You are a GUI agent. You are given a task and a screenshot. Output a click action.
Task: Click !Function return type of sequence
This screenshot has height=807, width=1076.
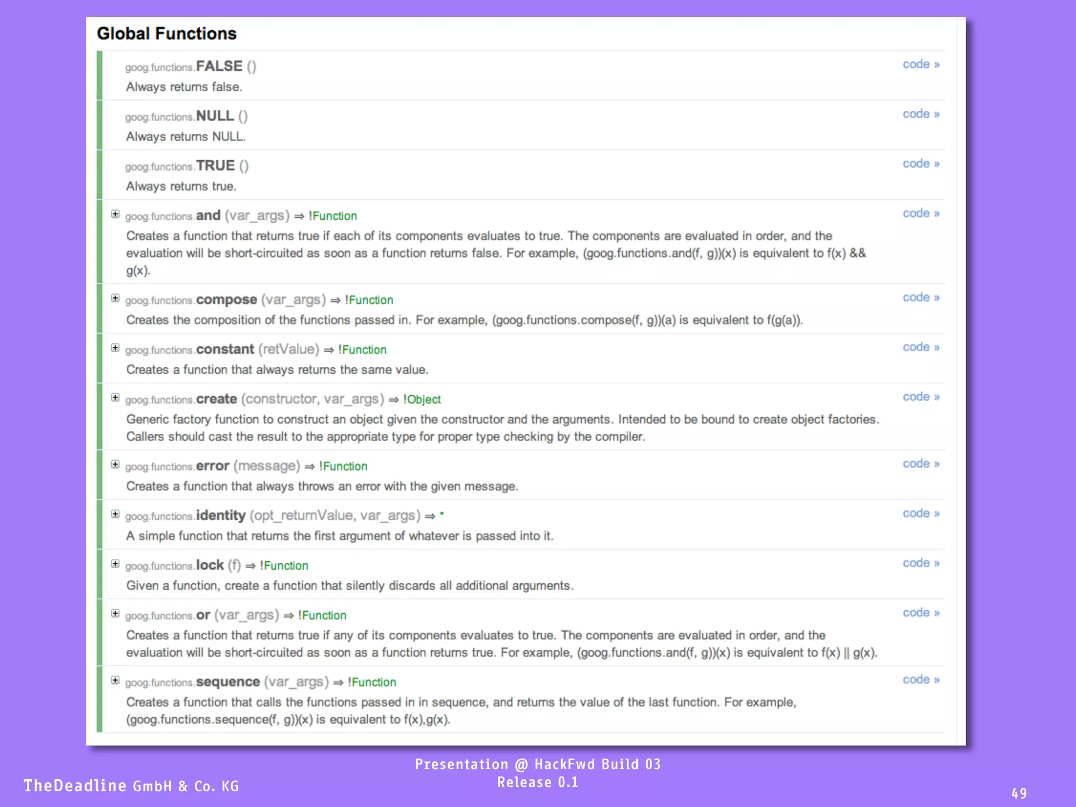click(x=372, y=682)
